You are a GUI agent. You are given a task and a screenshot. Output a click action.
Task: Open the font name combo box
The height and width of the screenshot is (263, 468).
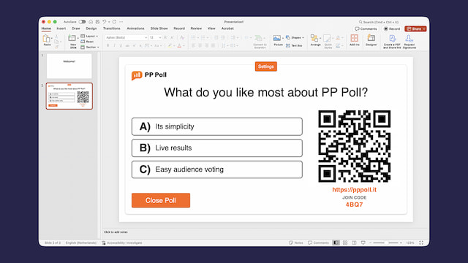pyautogui.click(x=127, y=37)
